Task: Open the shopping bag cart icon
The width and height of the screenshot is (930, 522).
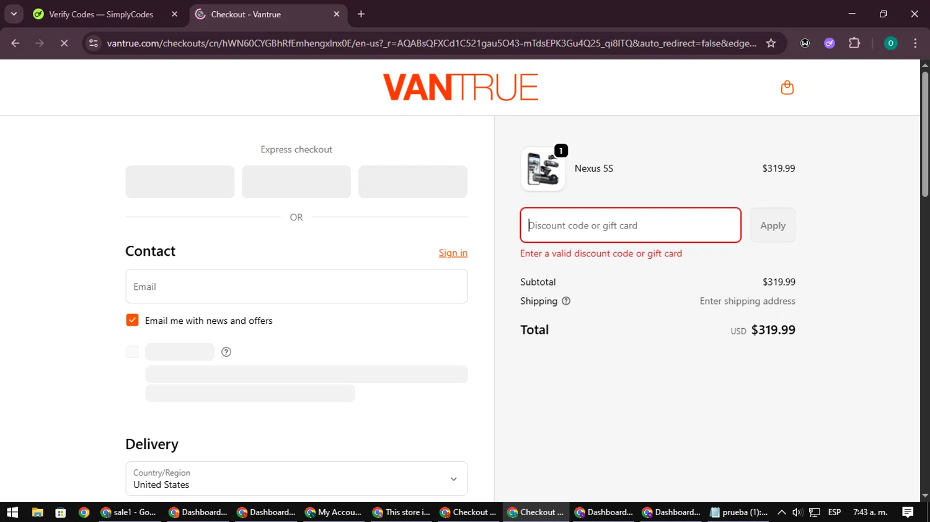Action: (x=787, y=87)
